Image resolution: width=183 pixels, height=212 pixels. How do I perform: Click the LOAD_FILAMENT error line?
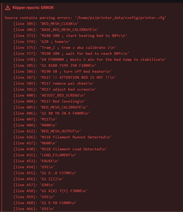pos(45,155)
